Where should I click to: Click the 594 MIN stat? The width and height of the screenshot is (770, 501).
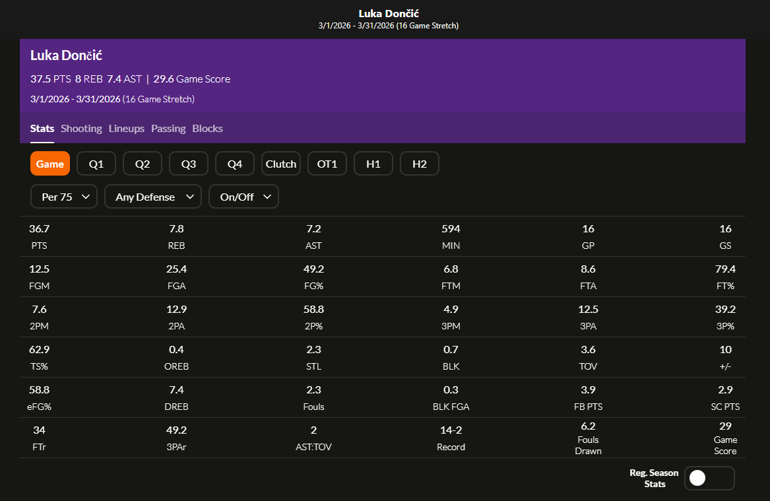(451, 237)
